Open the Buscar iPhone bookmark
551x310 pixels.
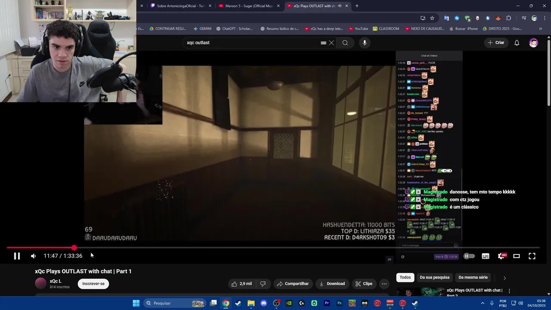pos(463,29)
